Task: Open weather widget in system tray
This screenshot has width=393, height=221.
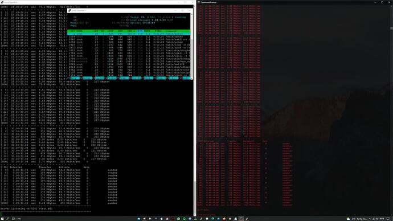Action: click(357, 219)
